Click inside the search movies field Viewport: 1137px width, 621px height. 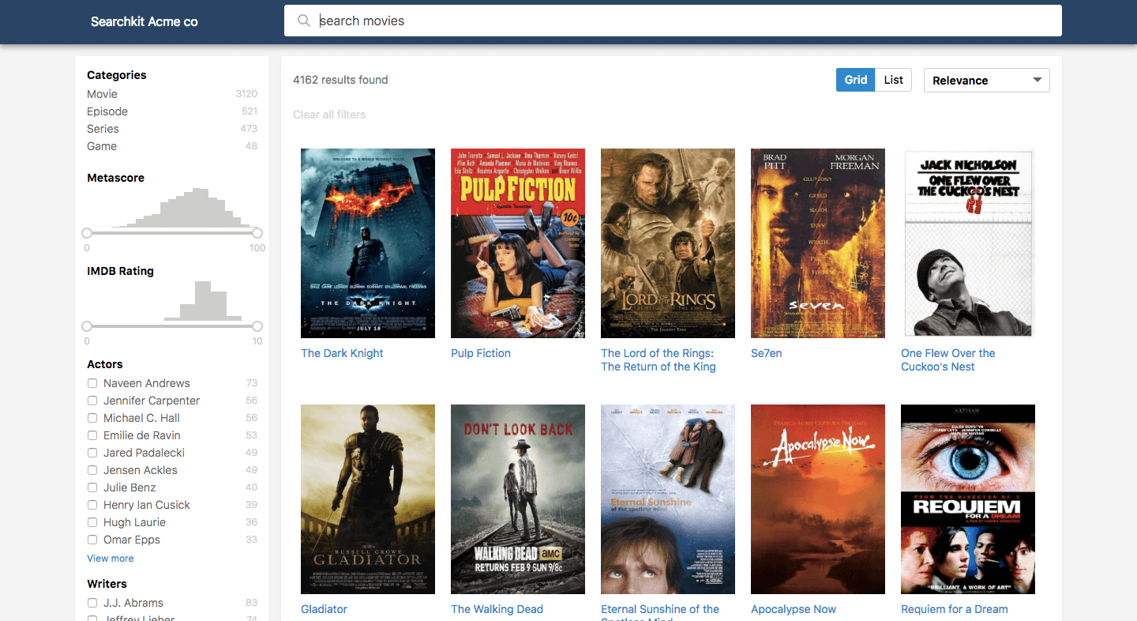coord(553,21)
